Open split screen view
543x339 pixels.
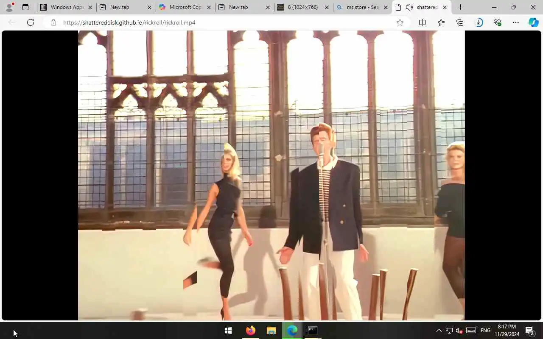[422, 22]
